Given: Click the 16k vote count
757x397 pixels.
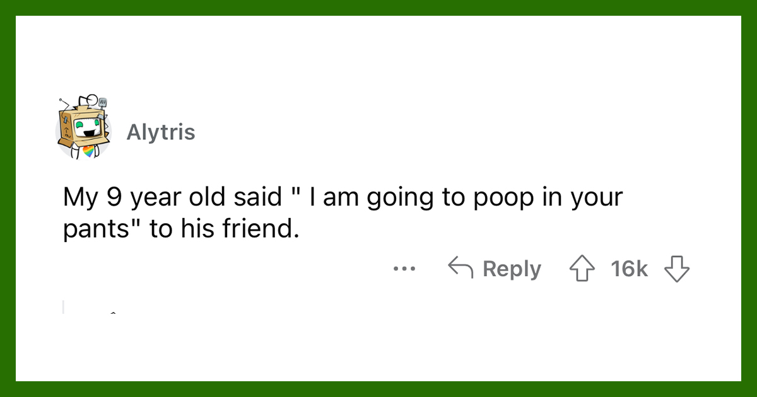Looking at the screenshot, I should (629, 269).
